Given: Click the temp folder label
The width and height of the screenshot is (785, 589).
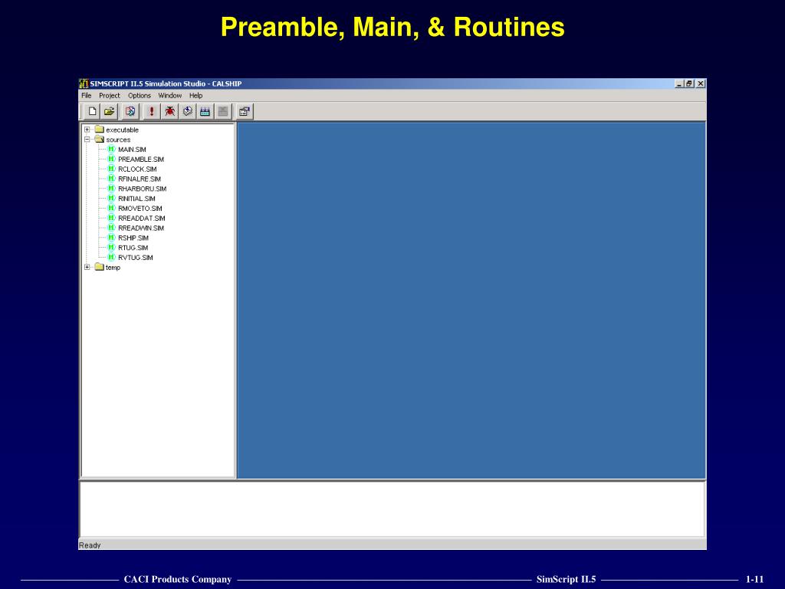Looking at the screenshot, I should pos(113,268).
